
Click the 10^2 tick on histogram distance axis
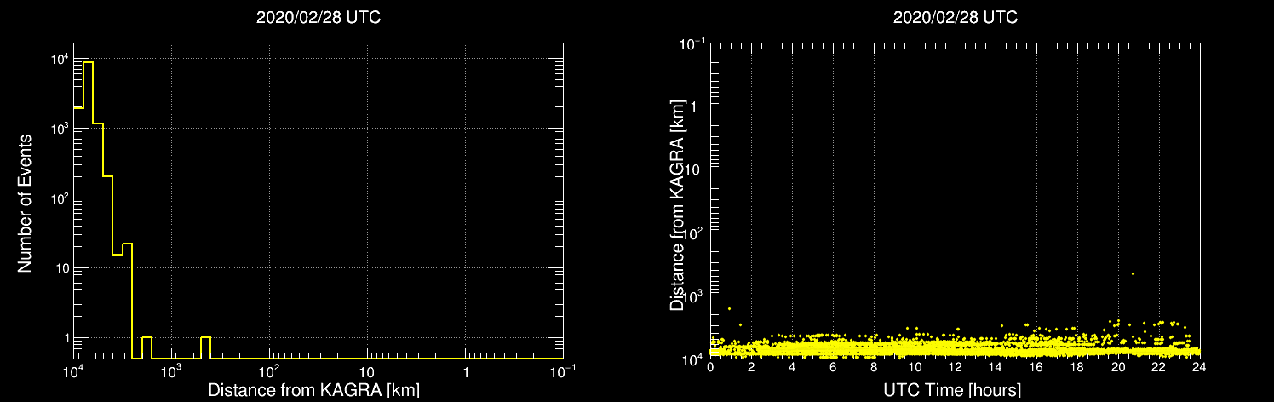[x=269, y=371]
